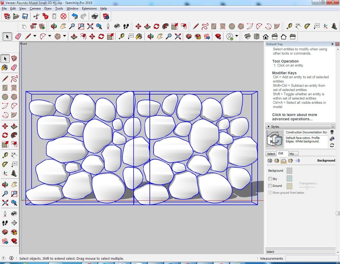This screenshot has height=264, width=340.
Task: Switch to the Iso house view
Action: pyautogui.click(x=248, y=36)
